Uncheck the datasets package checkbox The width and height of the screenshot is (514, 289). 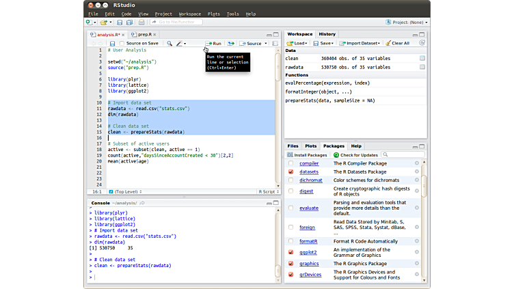pos(291,171)
